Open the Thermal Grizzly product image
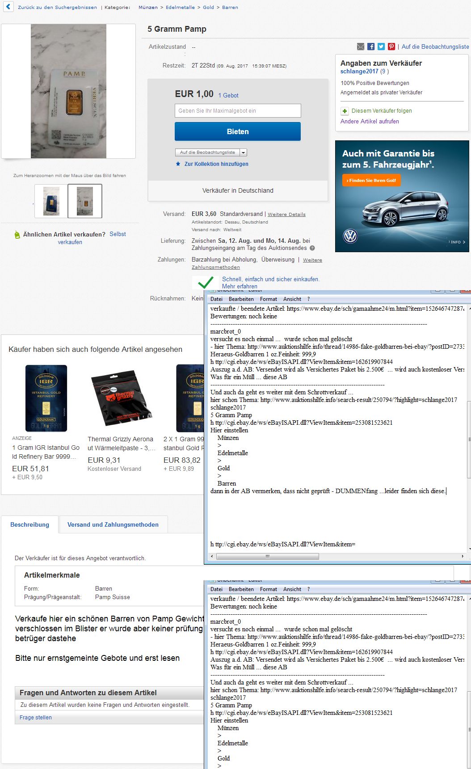 pyautogui.click(x=122, y=398)
